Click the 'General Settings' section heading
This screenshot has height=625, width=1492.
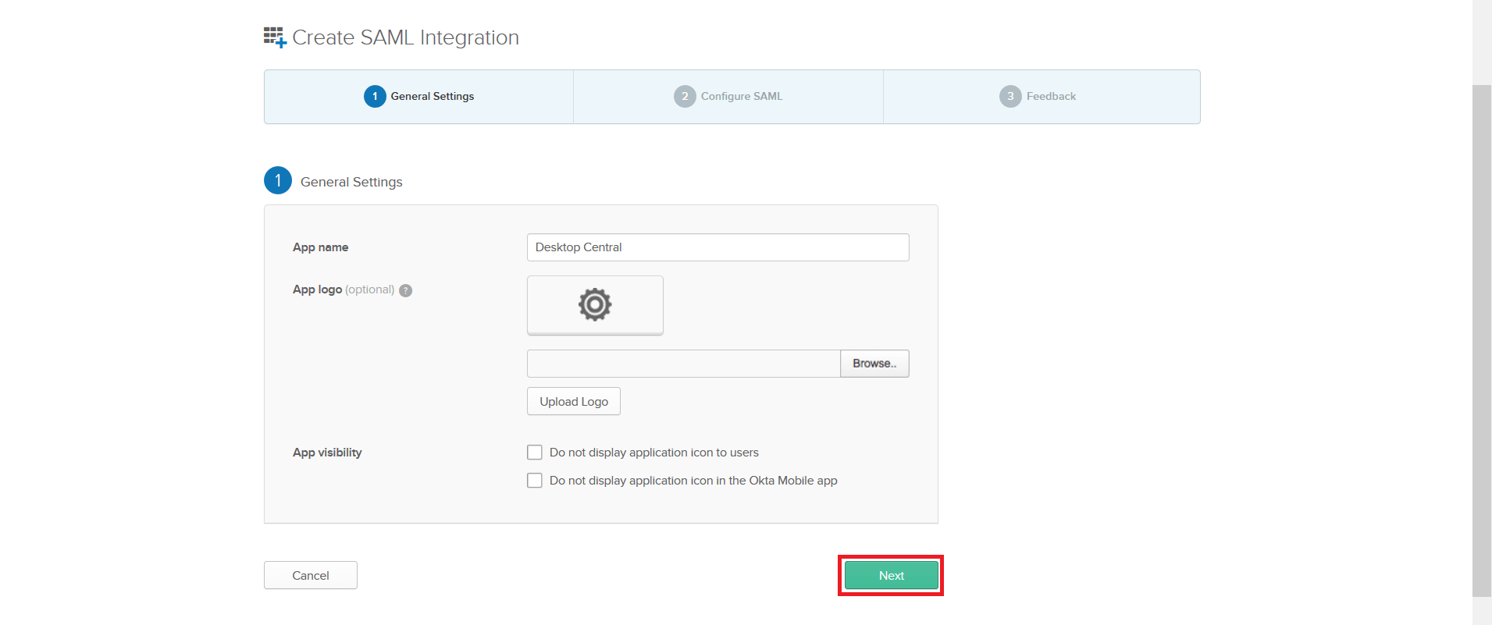pyautogui.click(x=351, y=182)
